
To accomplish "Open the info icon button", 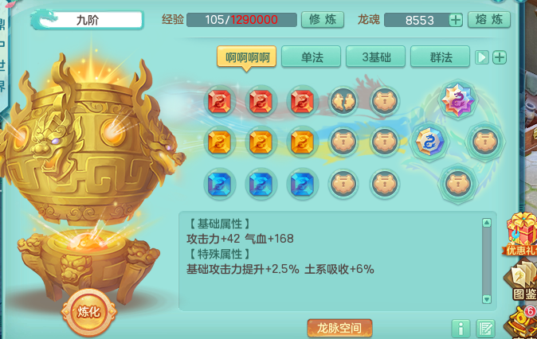I will click(461, 329).
